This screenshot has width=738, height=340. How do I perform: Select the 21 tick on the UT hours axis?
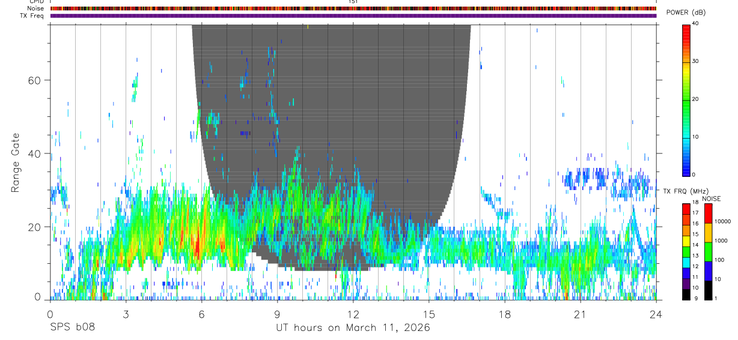coord(580,314)
